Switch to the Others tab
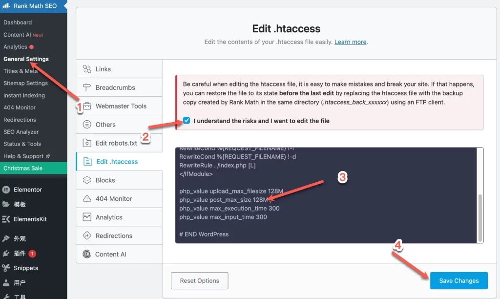Viewport: 500px width, 299px height. tap(119, 125)
